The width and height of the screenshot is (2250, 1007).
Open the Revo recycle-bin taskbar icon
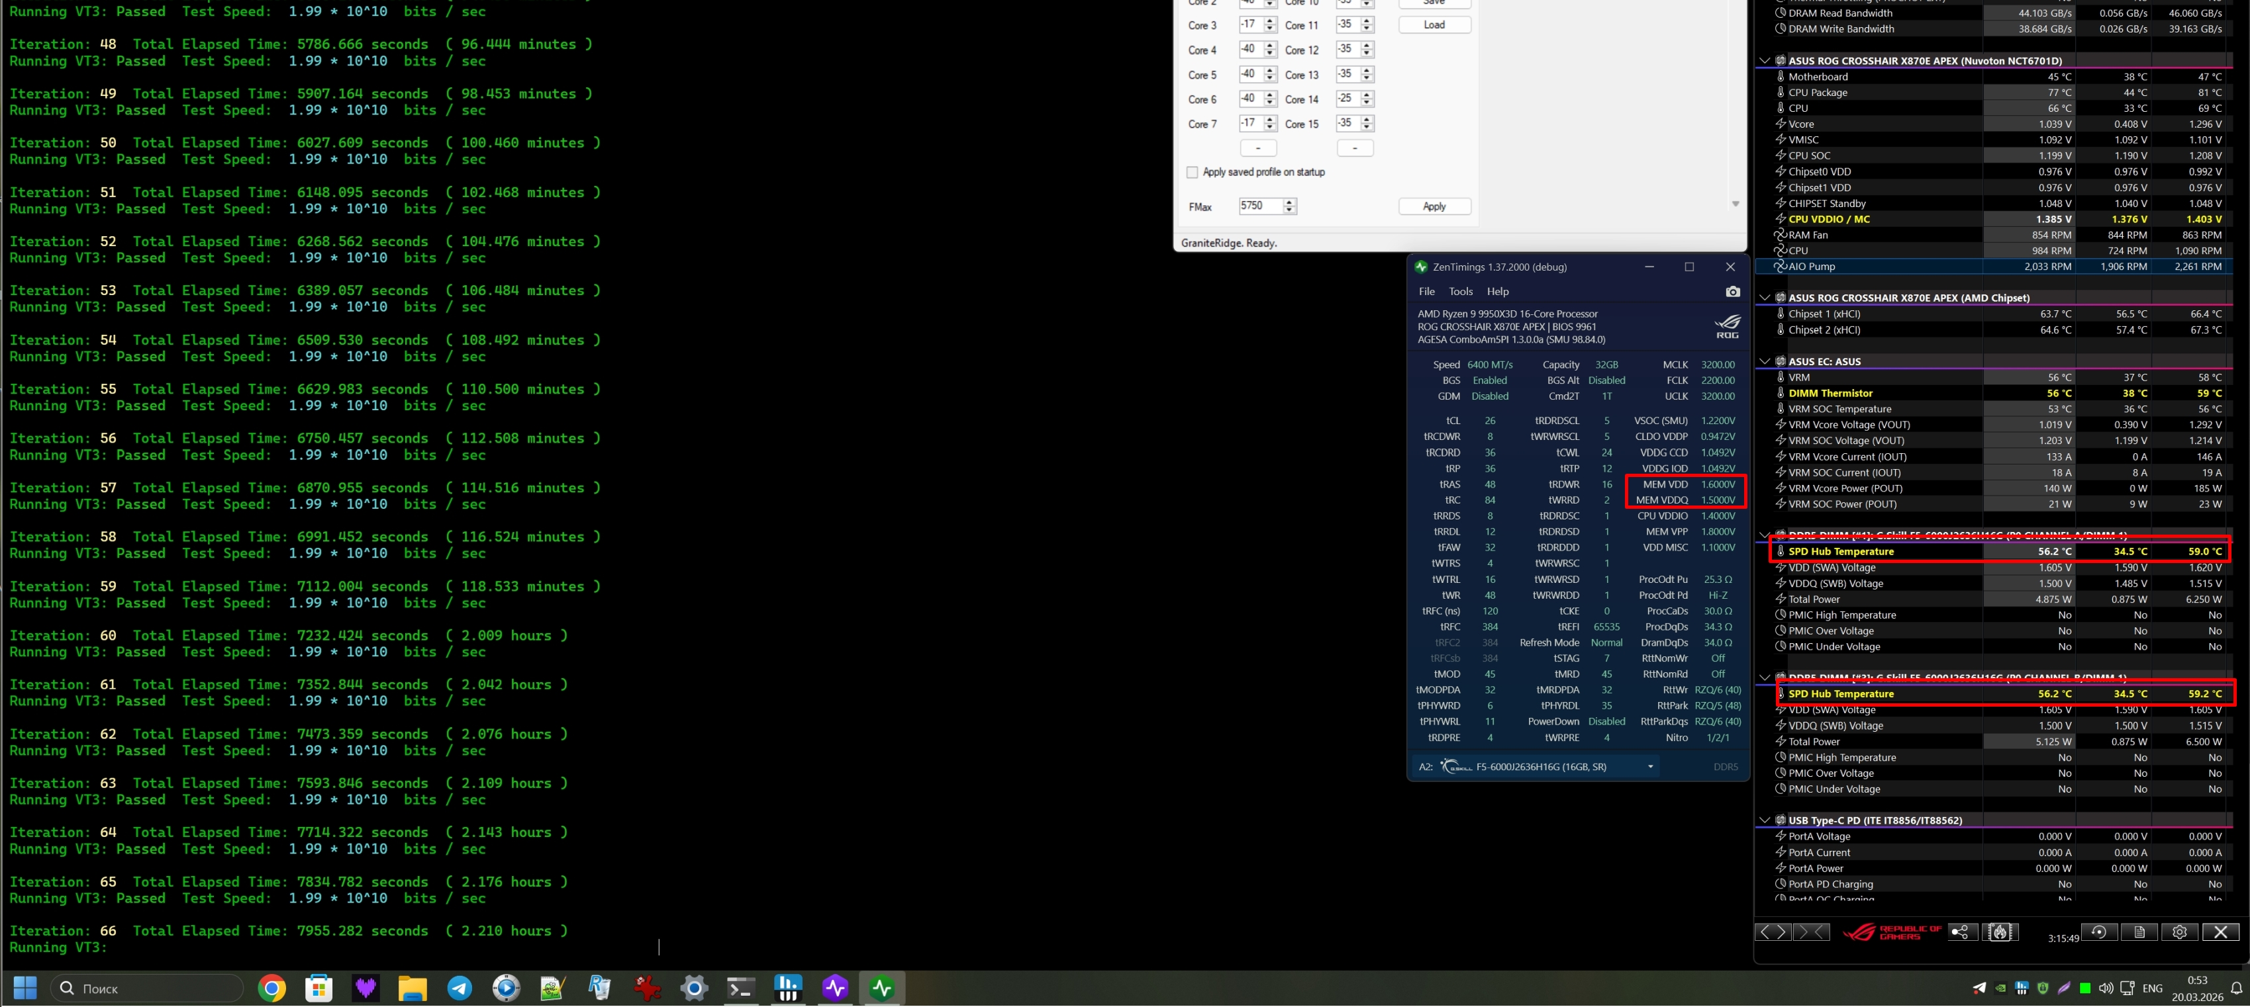coord(600,988)
